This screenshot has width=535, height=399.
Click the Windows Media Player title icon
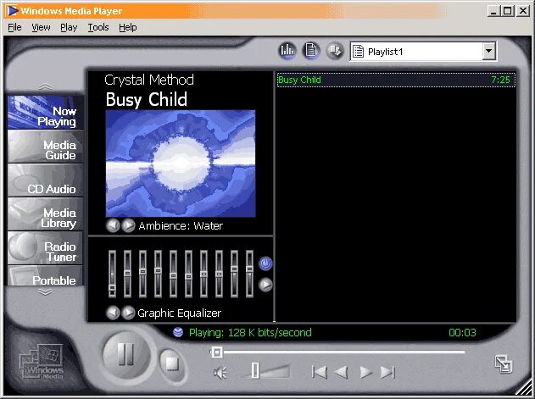[x=12, y=11]
